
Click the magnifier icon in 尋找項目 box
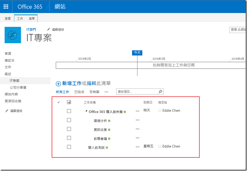click(x=161, y=92)
